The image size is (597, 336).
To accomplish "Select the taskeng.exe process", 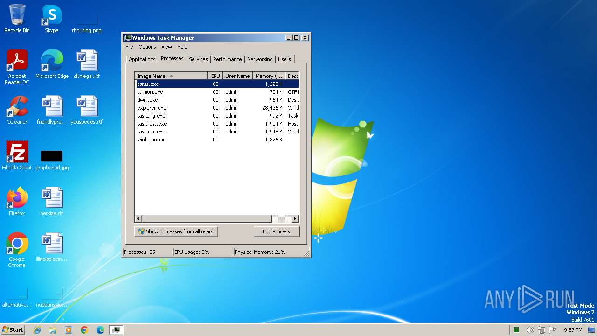I will [217, 116].
